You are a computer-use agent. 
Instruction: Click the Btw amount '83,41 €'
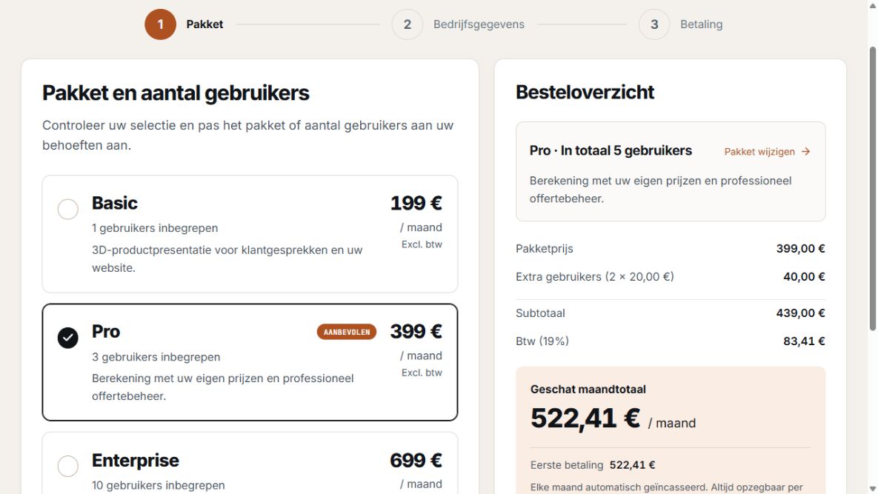pos(804,341)
